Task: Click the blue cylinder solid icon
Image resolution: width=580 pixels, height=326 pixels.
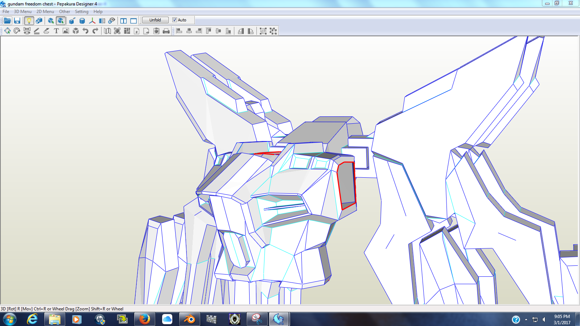Action: (x=82, y=21)
